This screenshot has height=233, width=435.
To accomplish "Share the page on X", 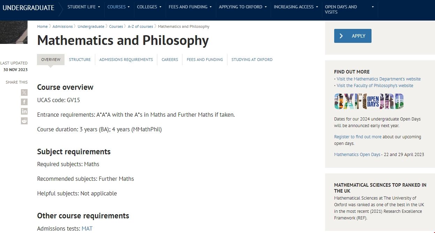I will (24, 92).
